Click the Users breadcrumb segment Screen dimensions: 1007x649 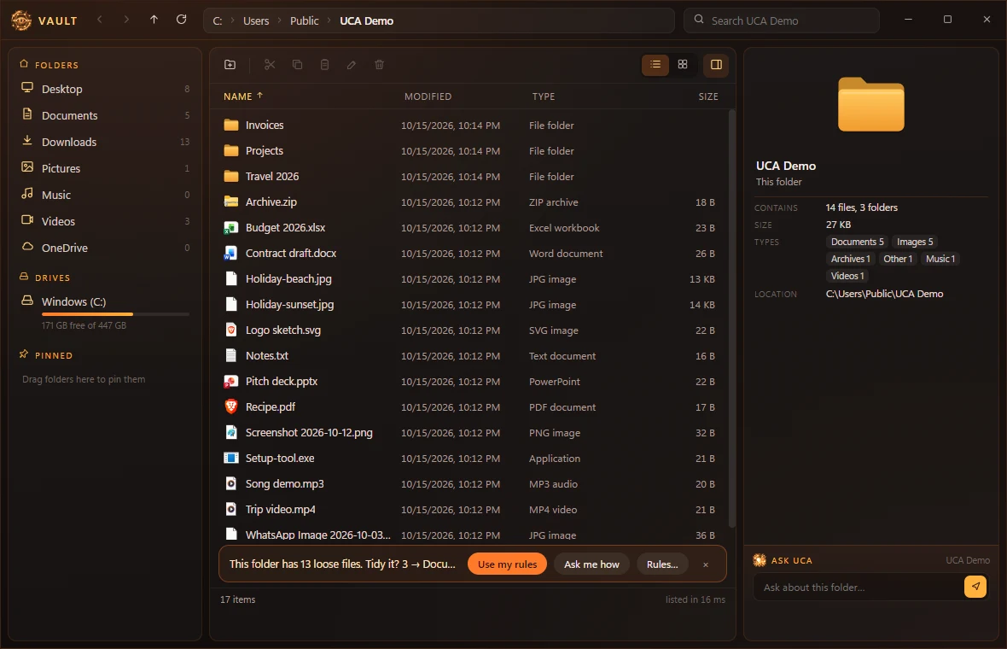(x=256, y=20)
